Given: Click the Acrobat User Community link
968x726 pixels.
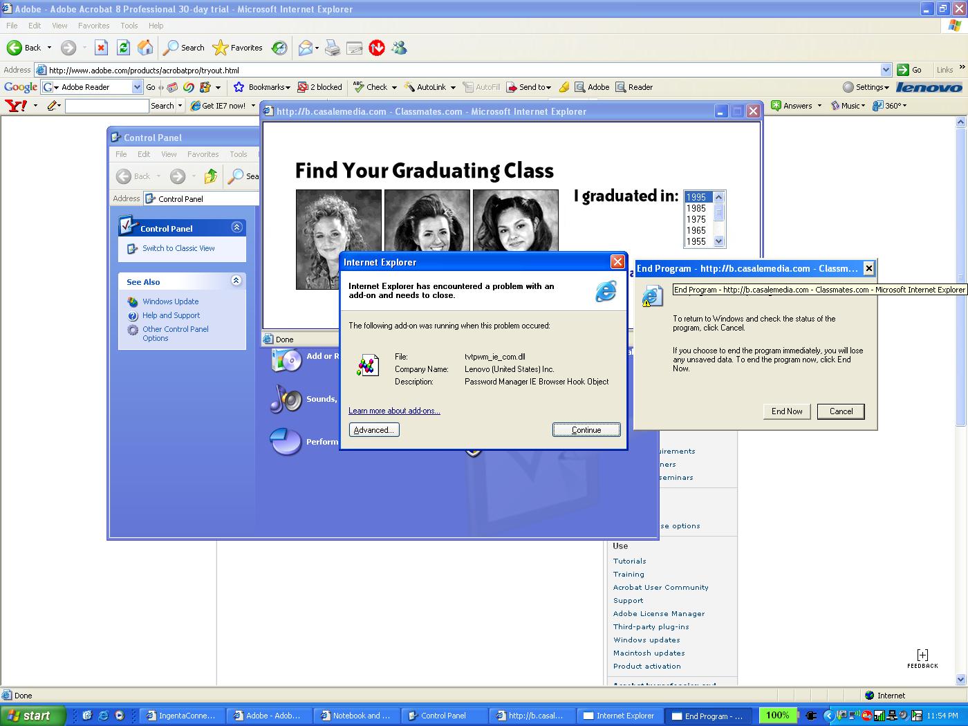Looking at the screenshot, I should [660, 588].
